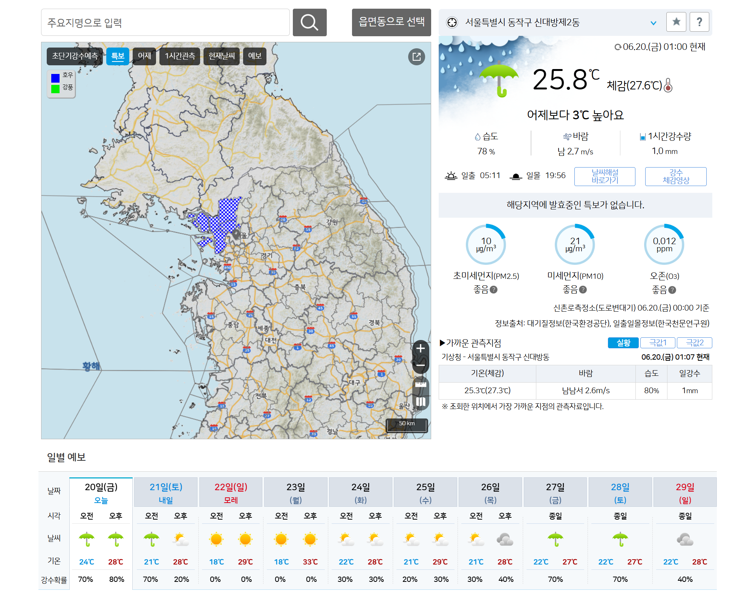Screen dimensions: 750x603
Task: Switch observation data to 극값2
Action: click(694, 343)
